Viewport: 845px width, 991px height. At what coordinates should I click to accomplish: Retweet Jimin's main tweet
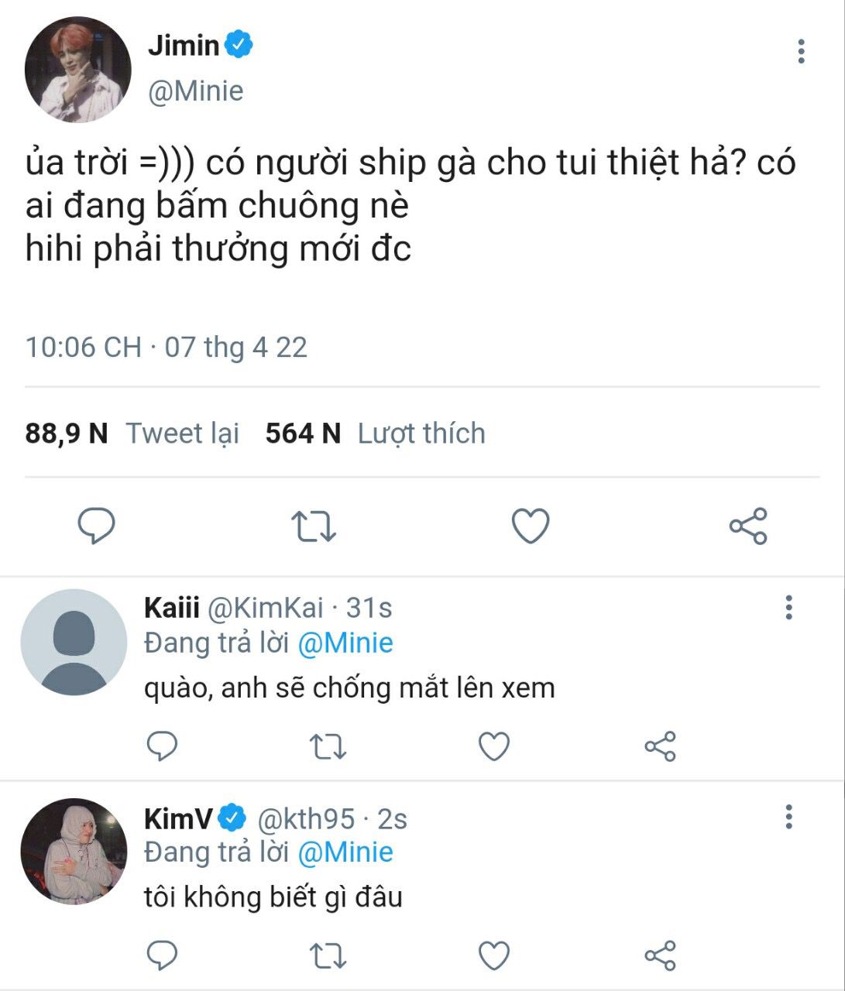313,526
